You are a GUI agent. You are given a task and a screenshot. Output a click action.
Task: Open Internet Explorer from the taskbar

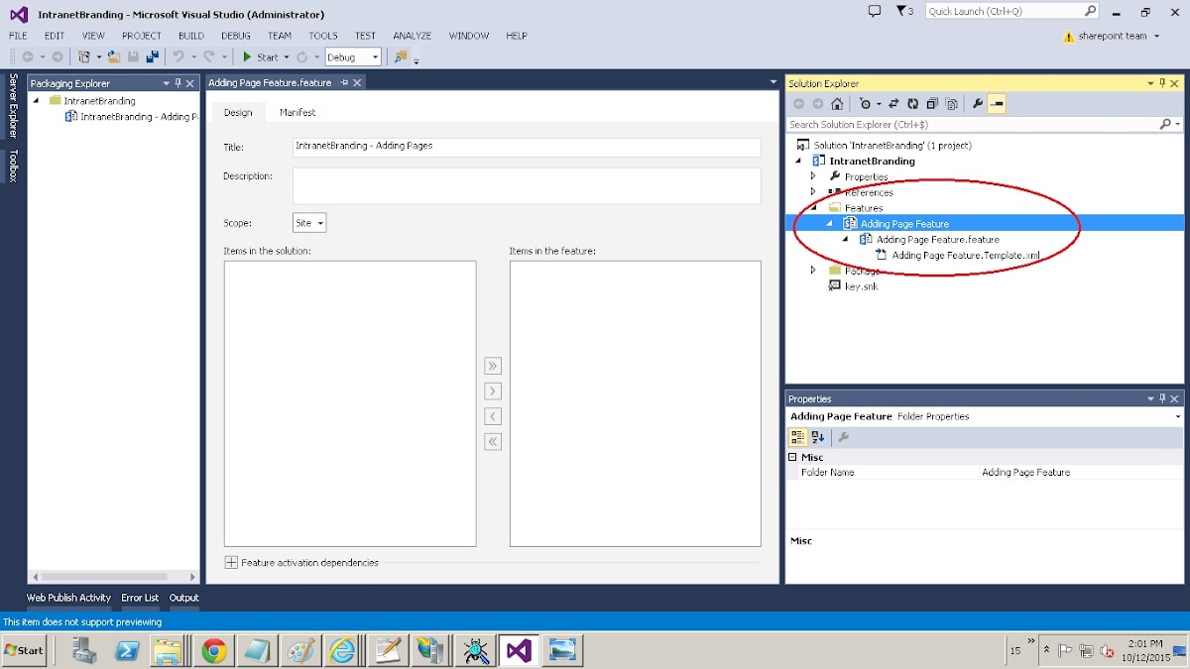[343, 650]
